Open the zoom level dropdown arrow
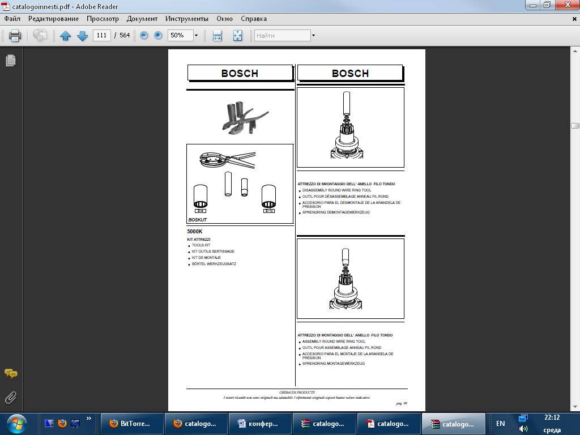Image resolution: width=580 pixels, height=435 pixels. pos(197,36)
